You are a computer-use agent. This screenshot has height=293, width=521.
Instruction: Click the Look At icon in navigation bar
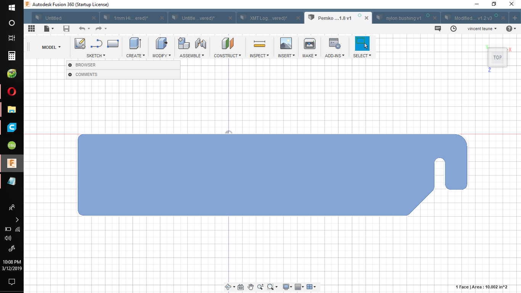[x=241, y=287]
